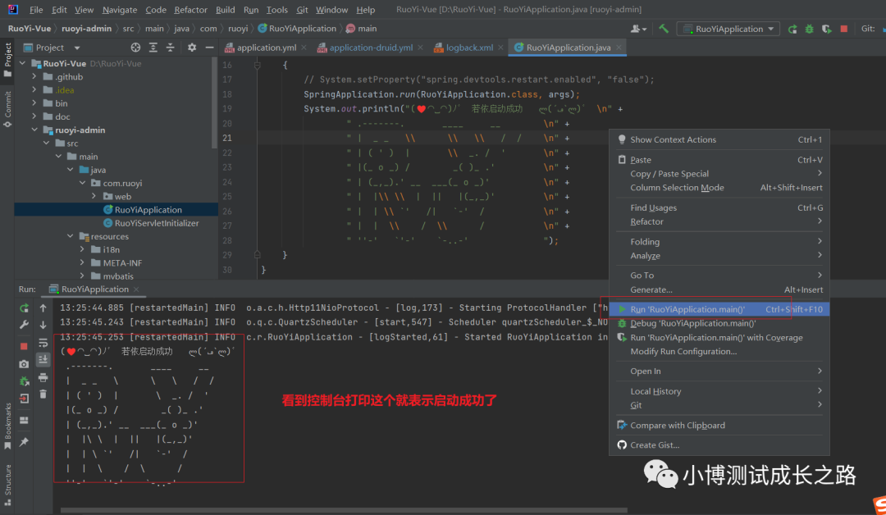Toggle the Project tool window side button
886x515 pixels.
(x=7, y=61)
